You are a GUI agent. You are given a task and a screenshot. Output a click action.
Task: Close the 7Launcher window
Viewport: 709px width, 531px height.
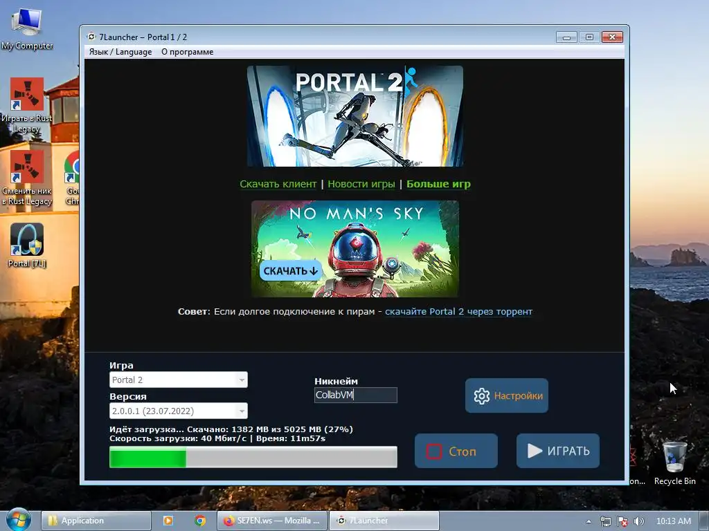(612, 37)
